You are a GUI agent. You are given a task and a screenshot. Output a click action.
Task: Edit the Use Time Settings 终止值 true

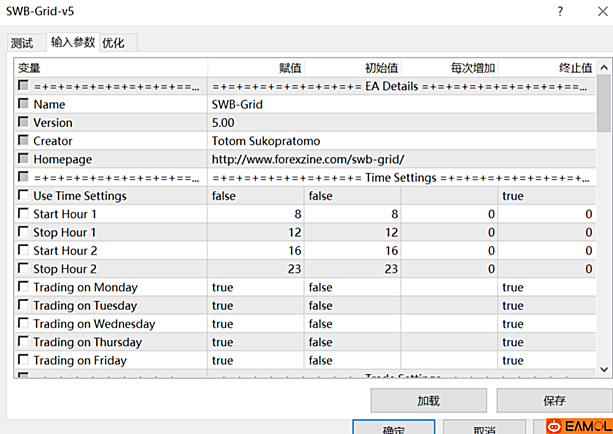tap(547, 196)
